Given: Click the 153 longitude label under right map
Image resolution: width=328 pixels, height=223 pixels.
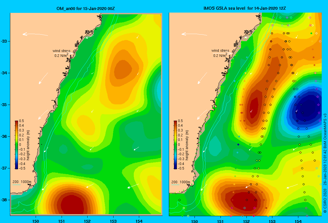Looking at the screenshot, I should click(272, 221).
